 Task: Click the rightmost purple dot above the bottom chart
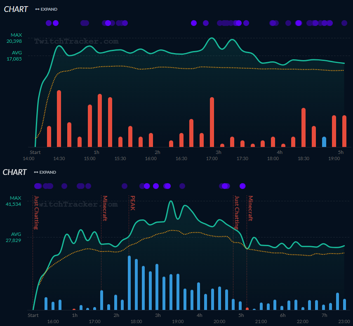242,186
